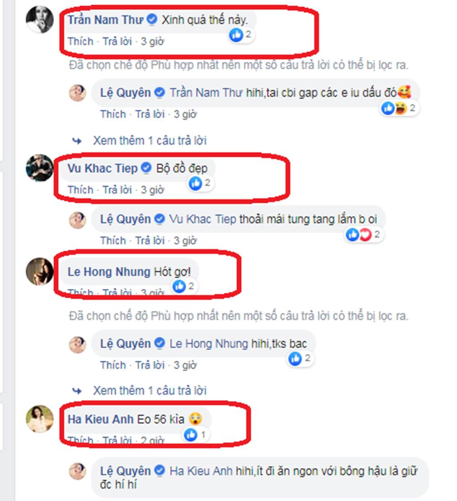Image resolution: width=457 pixels, height=501 pixels.
Task: Expand 'Xem thêm 1 câu trả lời' under Trần Nam Thư
Action: 150,140
